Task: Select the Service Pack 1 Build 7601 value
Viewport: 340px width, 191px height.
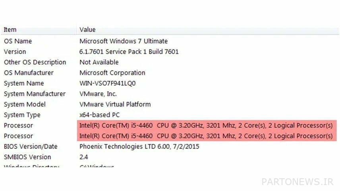Action: tap(129, 52)
